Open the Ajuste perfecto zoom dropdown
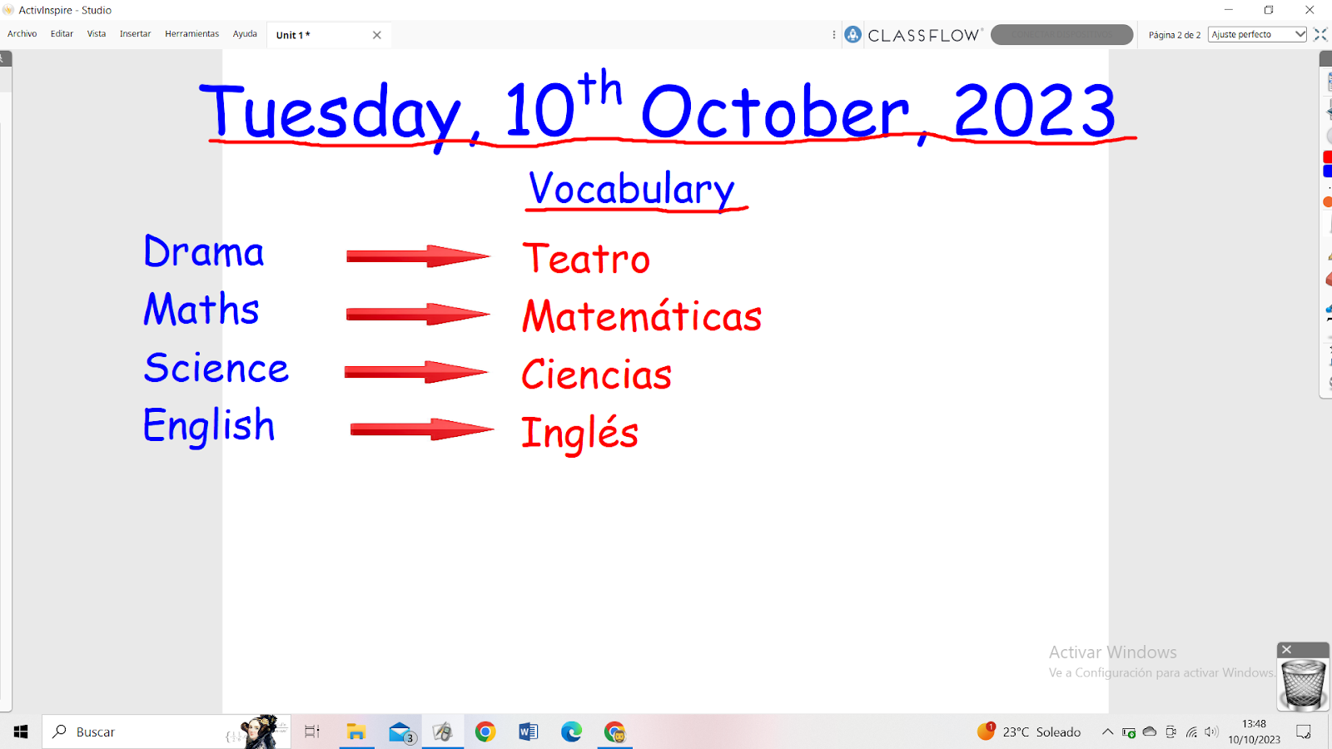The height and width of the screenshot is (749, 1332). click(1257, 34)
